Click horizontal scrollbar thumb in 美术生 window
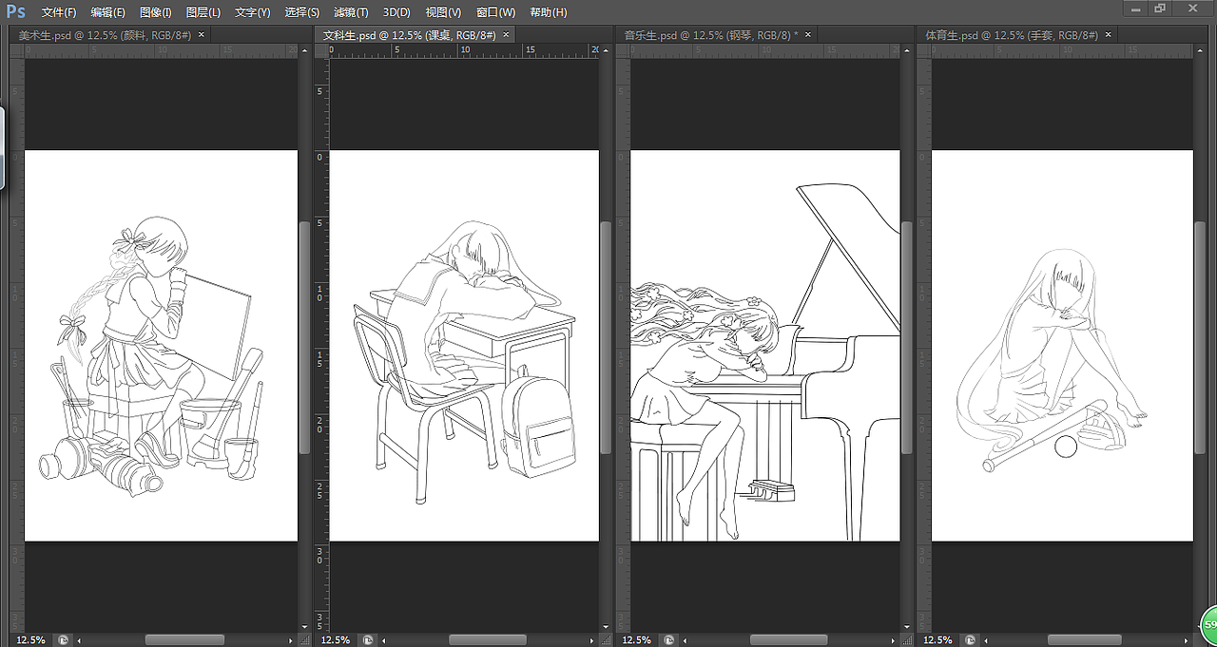 (x=185, y=640)
